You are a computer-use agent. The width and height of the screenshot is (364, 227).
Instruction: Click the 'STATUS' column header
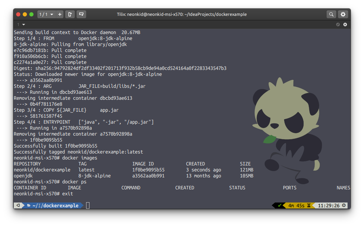(x=237, y=188)
